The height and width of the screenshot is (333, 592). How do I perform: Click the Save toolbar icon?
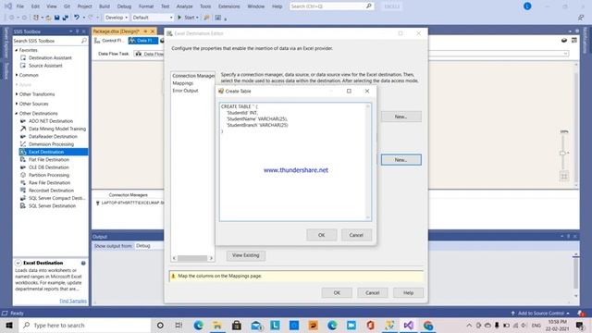coord(57,18)
